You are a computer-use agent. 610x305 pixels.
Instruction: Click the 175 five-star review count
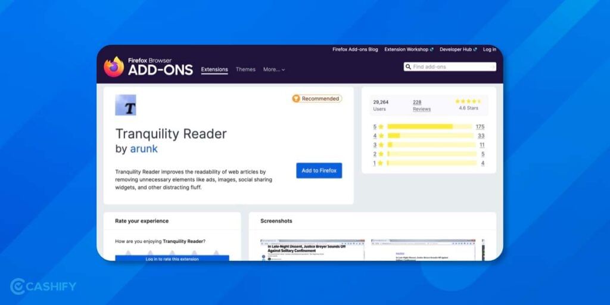click(480, 126)
